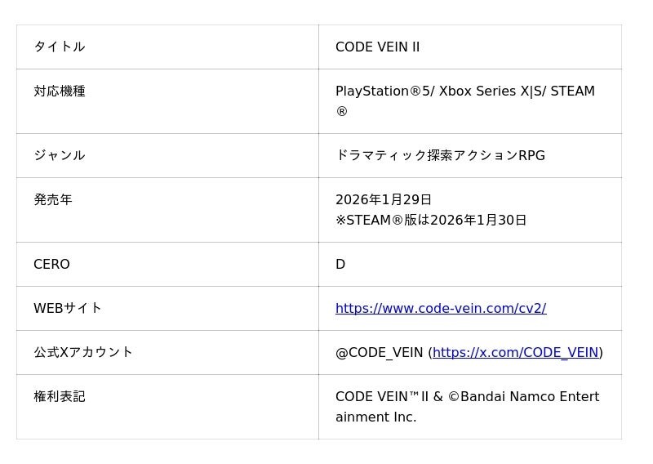Click the PlayStation®5 text
This screenshot has height=464, width=653.
coord(384,91)
